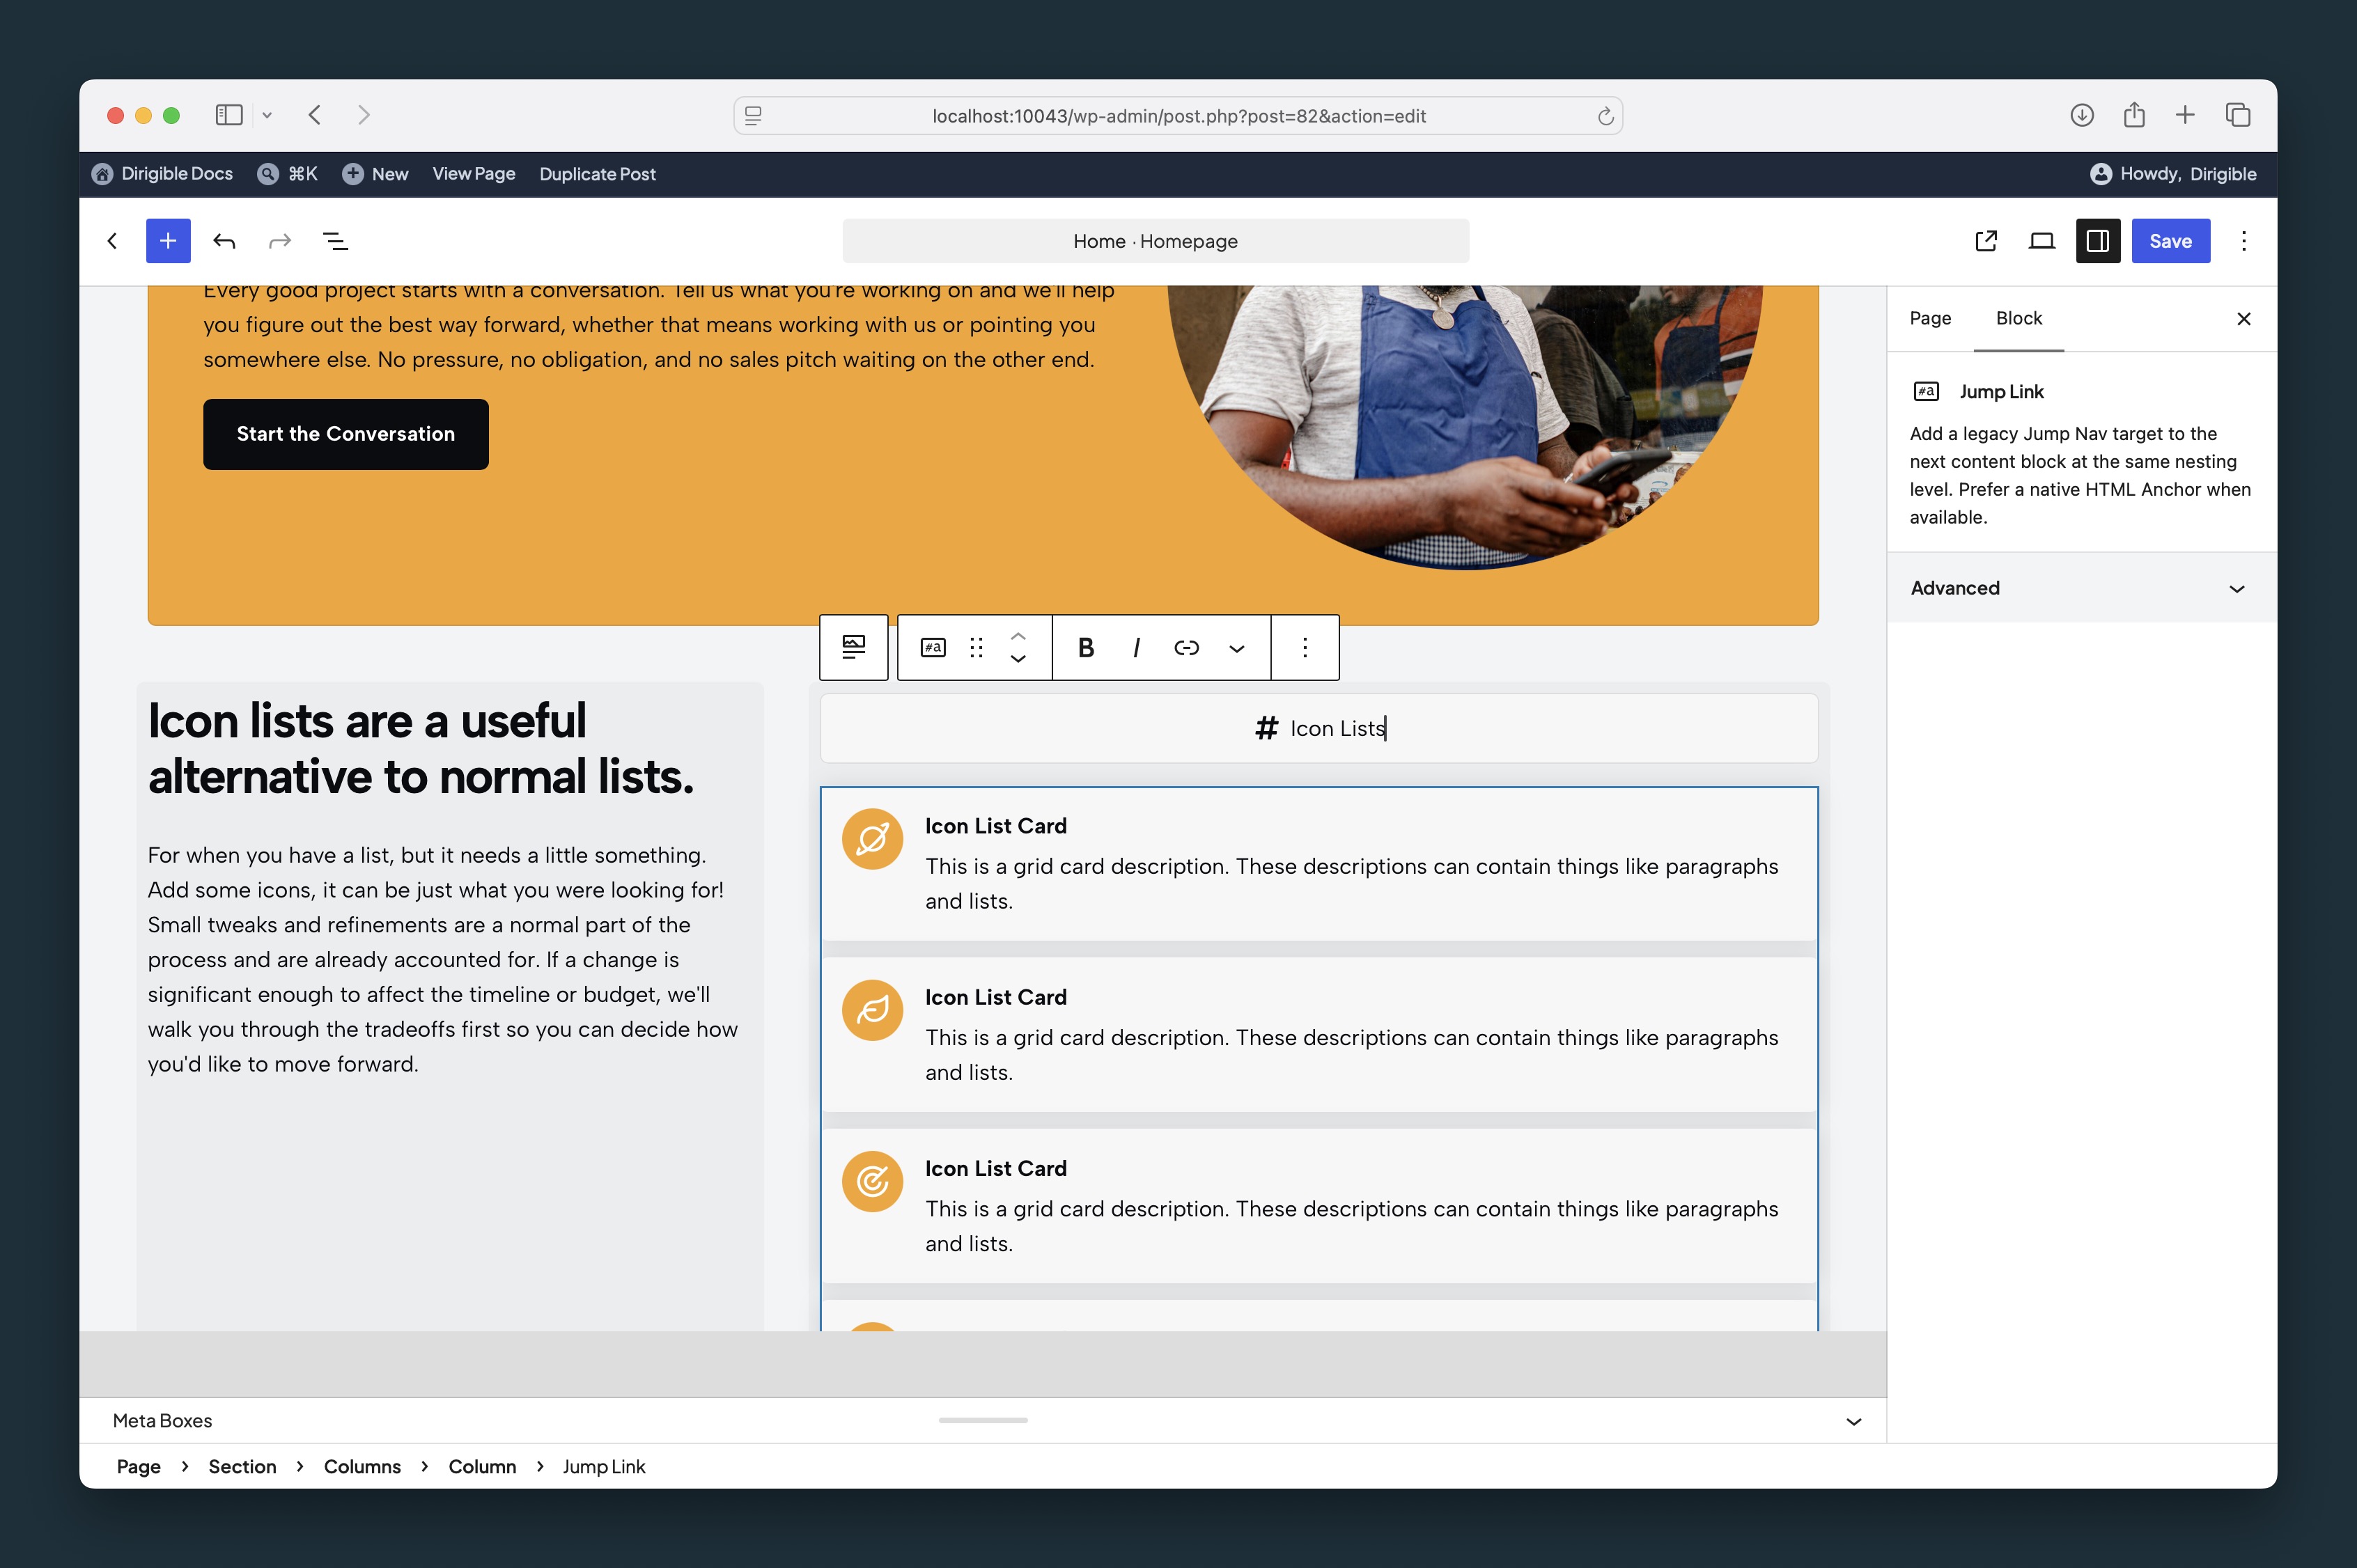Viewport: 2357px width, 1568px height.
Task: Switch to the Page tab
Action: coord(1930,318)
